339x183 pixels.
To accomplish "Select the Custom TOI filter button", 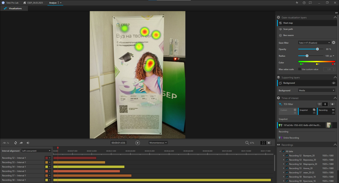I will (288, 111).
